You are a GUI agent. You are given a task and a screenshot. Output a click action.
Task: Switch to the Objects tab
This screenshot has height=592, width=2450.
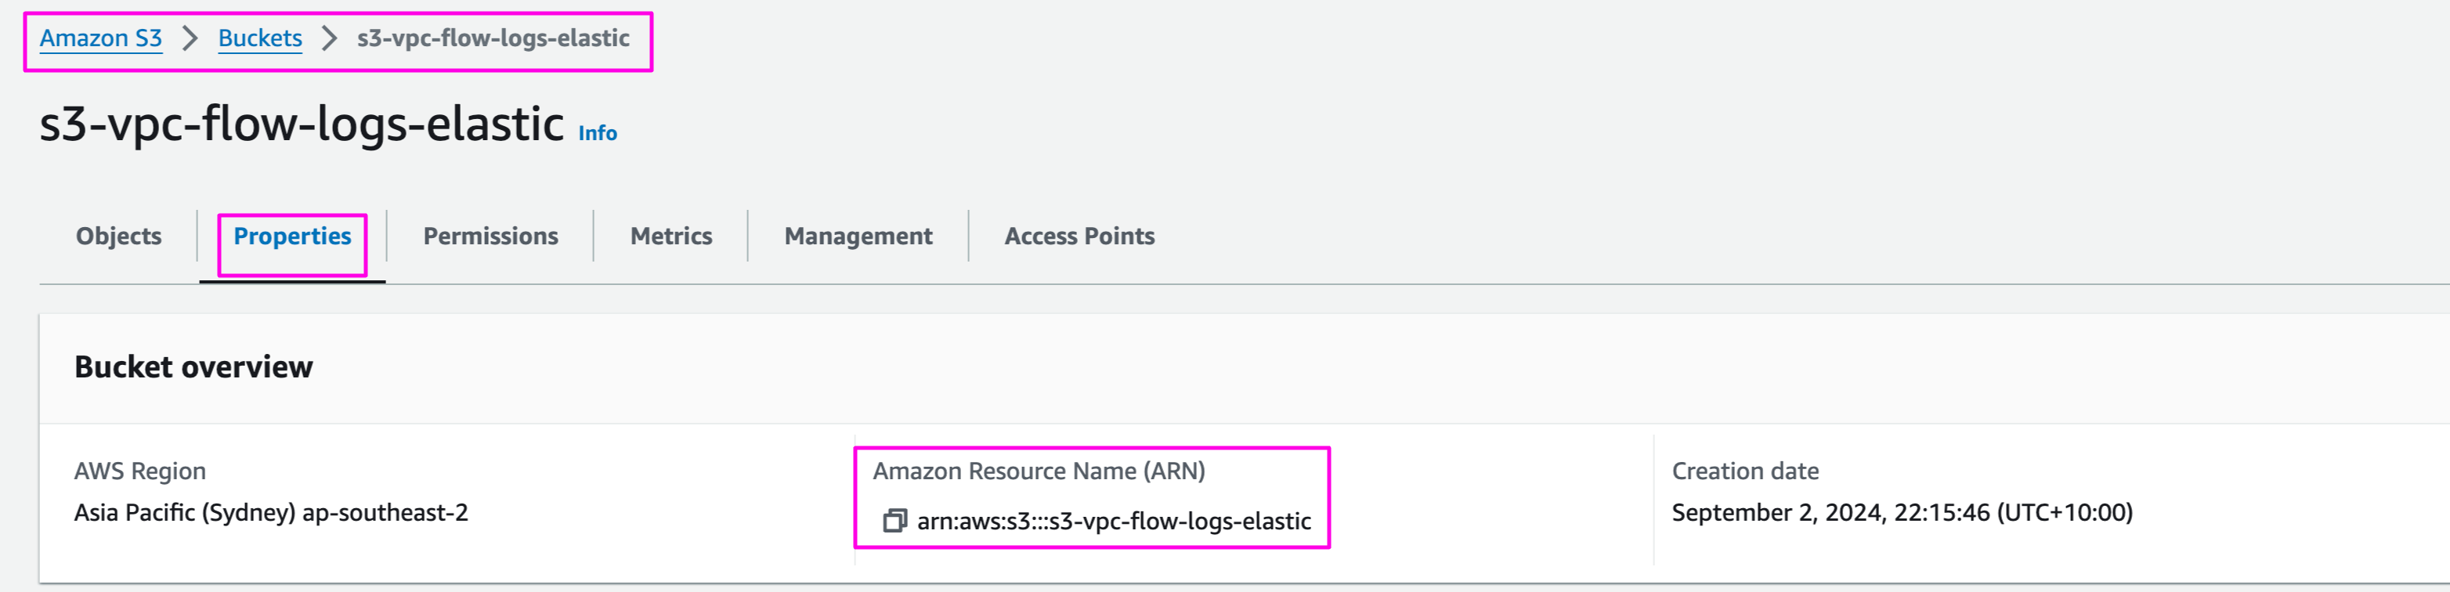[119, 236]
